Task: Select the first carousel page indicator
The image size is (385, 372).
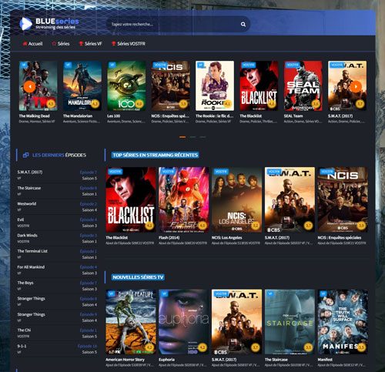Action: click(x=182, y=137)
